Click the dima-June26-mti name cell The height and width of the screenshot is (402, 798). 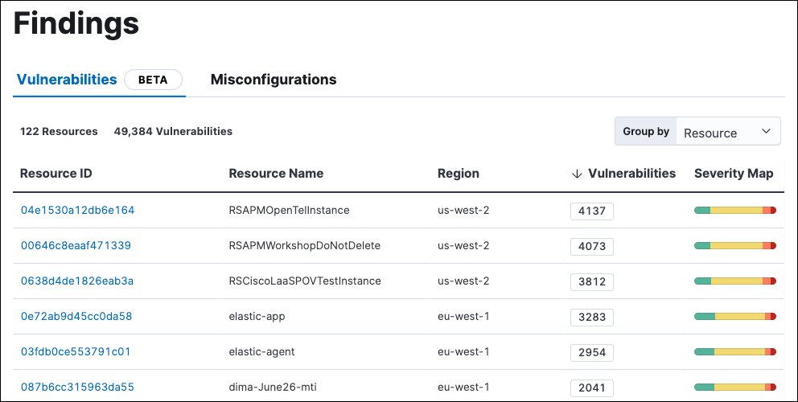(273, 387)
